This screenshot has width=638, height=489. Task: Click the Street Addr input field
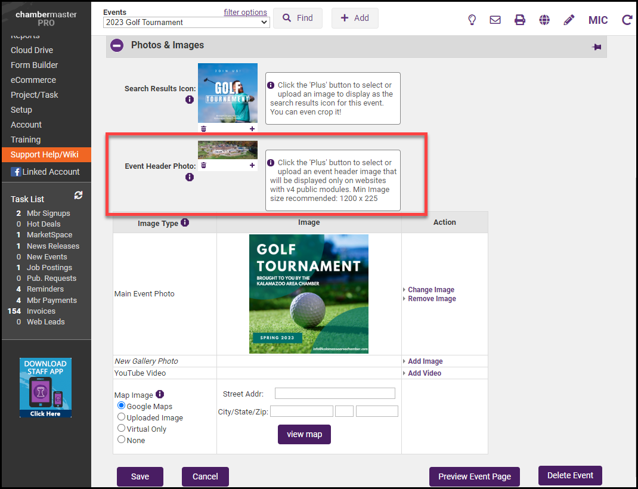(x=335, y=394)
